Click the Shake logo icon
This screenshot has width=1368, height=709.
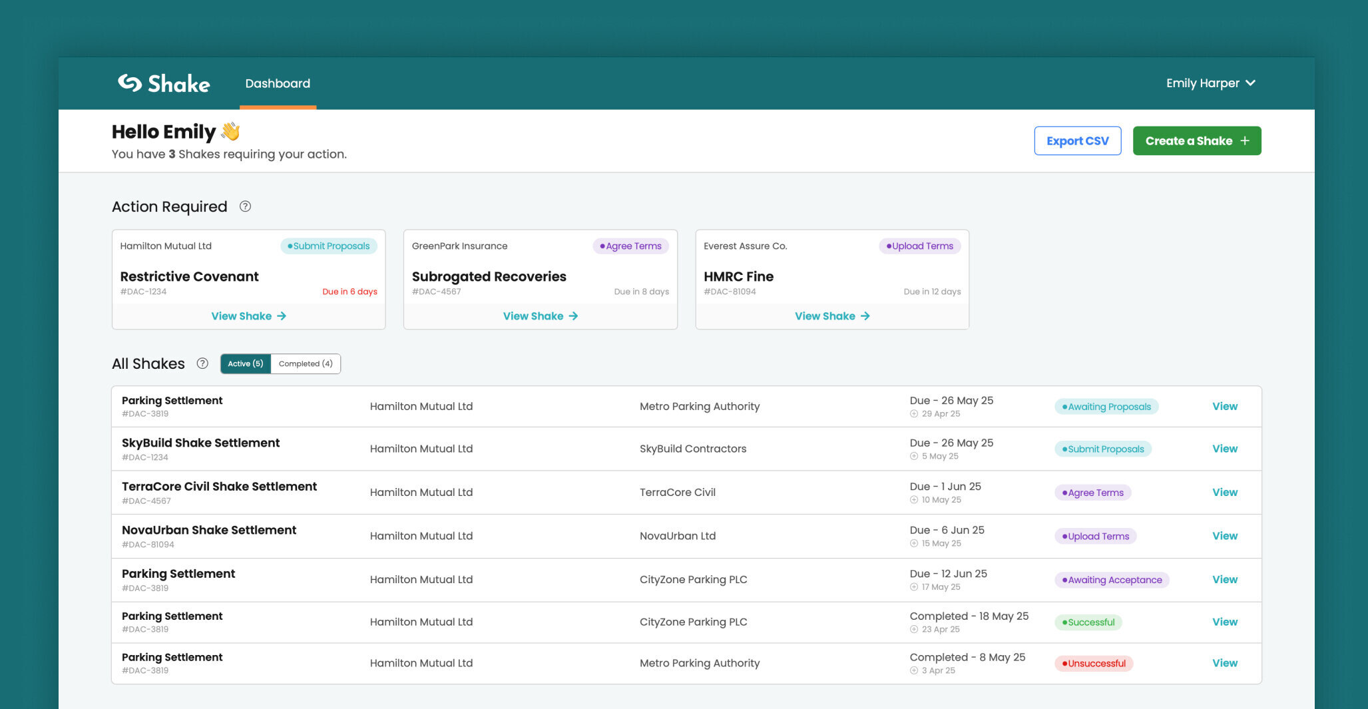coord(129,83)
